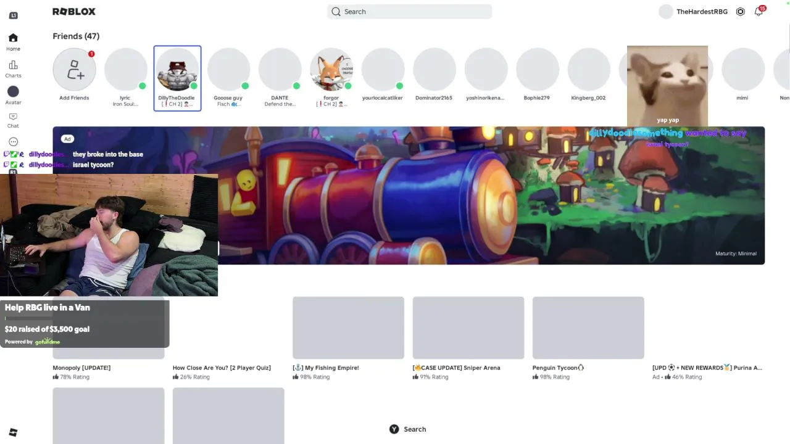
Task: Click the Penguin Tycoon game thumbnail
Action: [588, 327]
